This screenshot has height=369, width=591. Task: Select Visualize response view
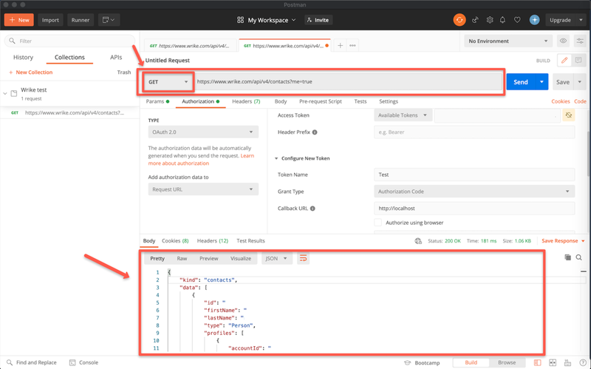[241, 259]
